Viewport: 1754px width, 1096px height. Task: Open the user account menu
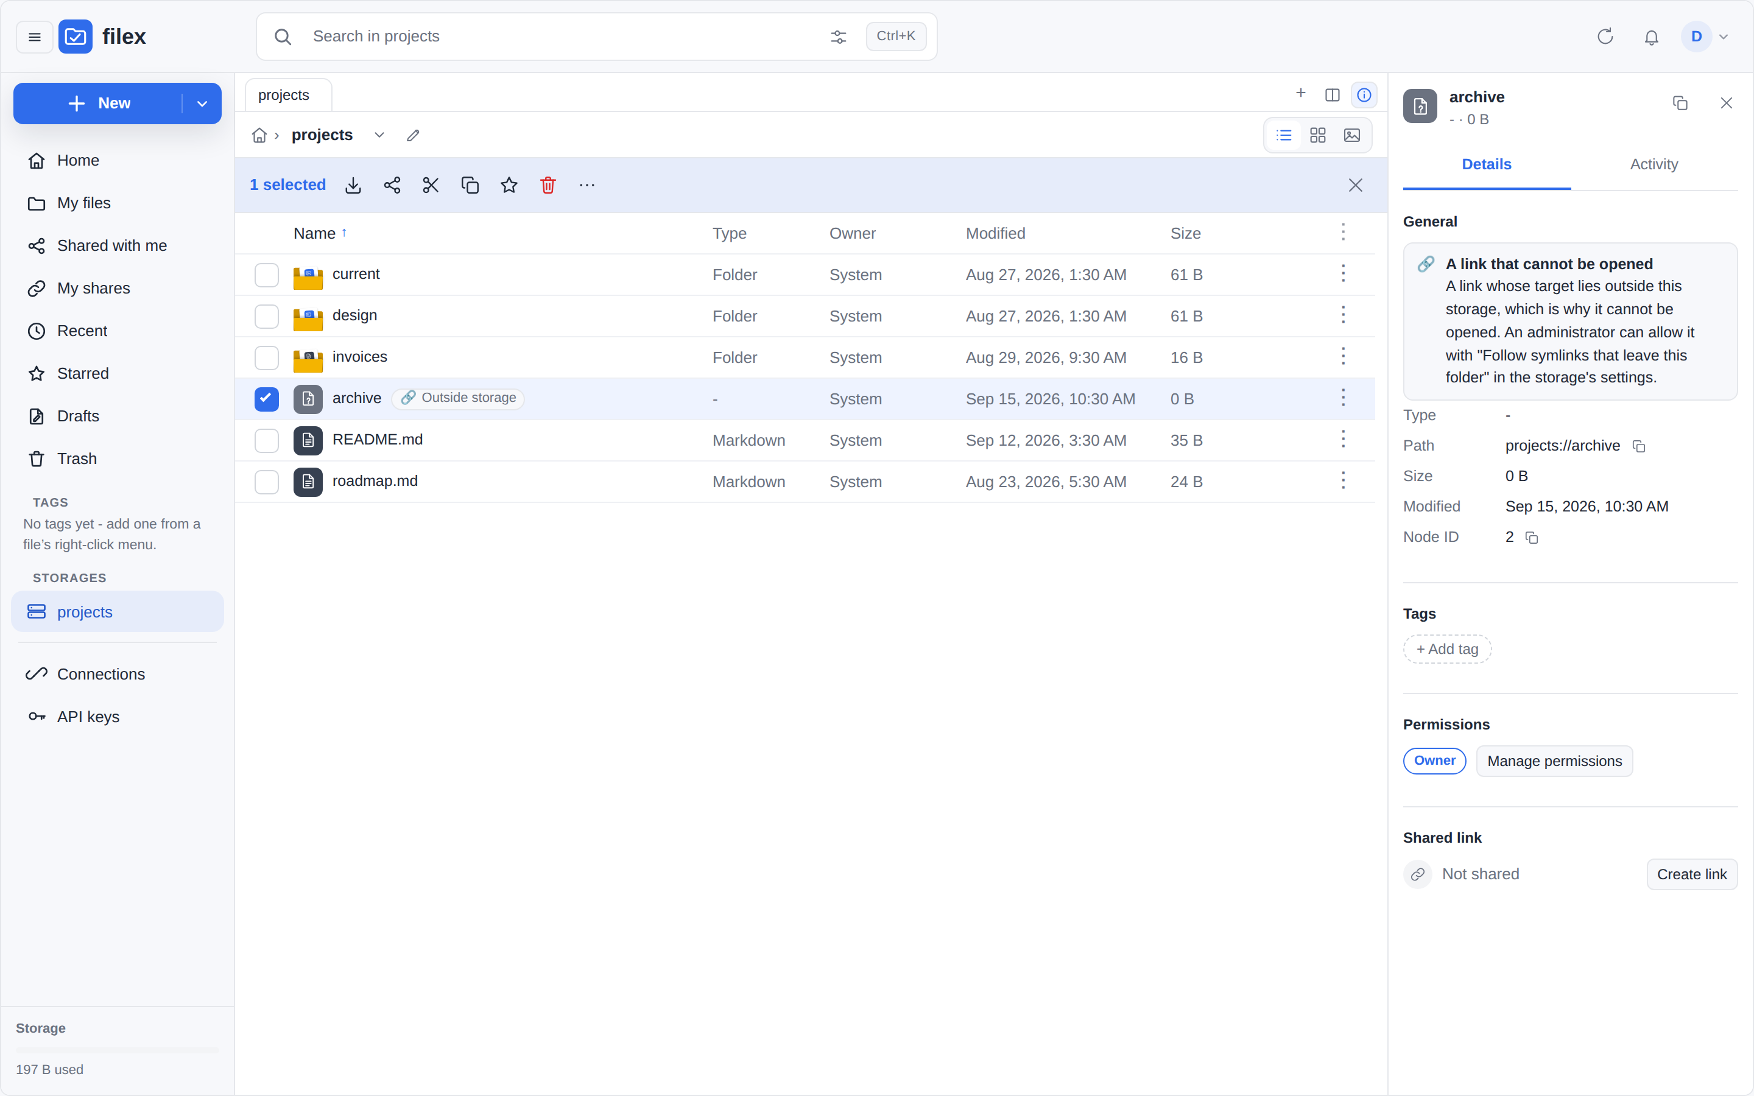pyautogui.click(x=1705, y=37)
